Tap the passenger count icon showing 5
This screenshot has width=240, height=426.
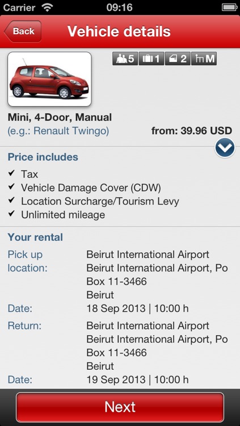coord(125,59)
